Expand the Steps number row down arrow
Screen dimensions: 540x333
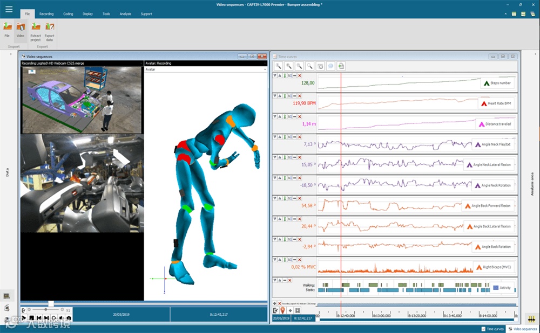[x=275, y=76]
